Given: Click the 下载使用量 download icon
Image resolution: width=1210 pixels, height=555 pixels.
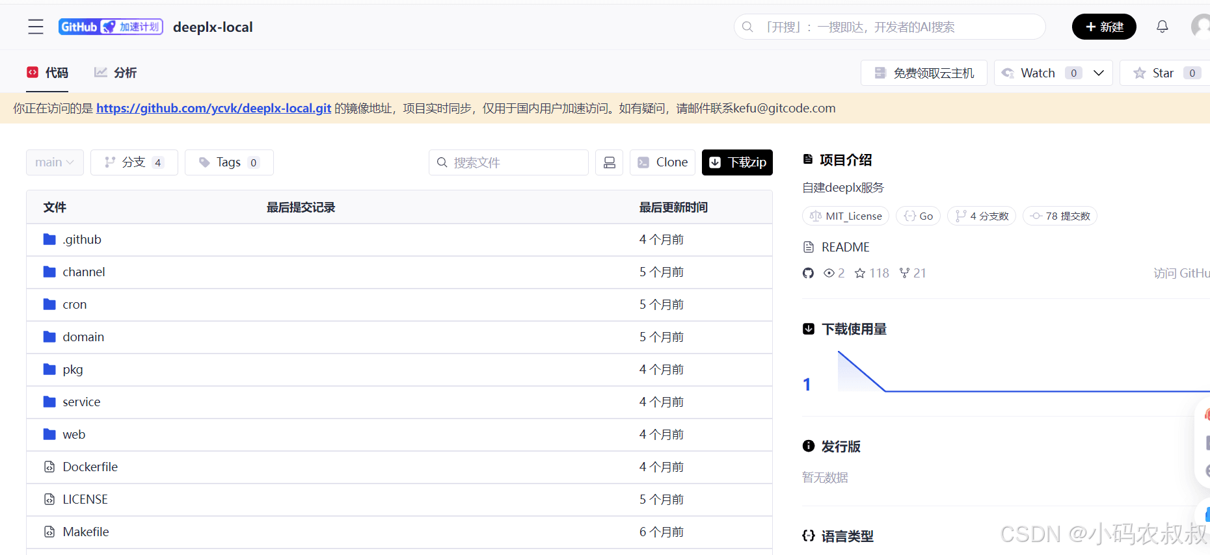Looking at the screenshot, I should (x=809, y=329).
